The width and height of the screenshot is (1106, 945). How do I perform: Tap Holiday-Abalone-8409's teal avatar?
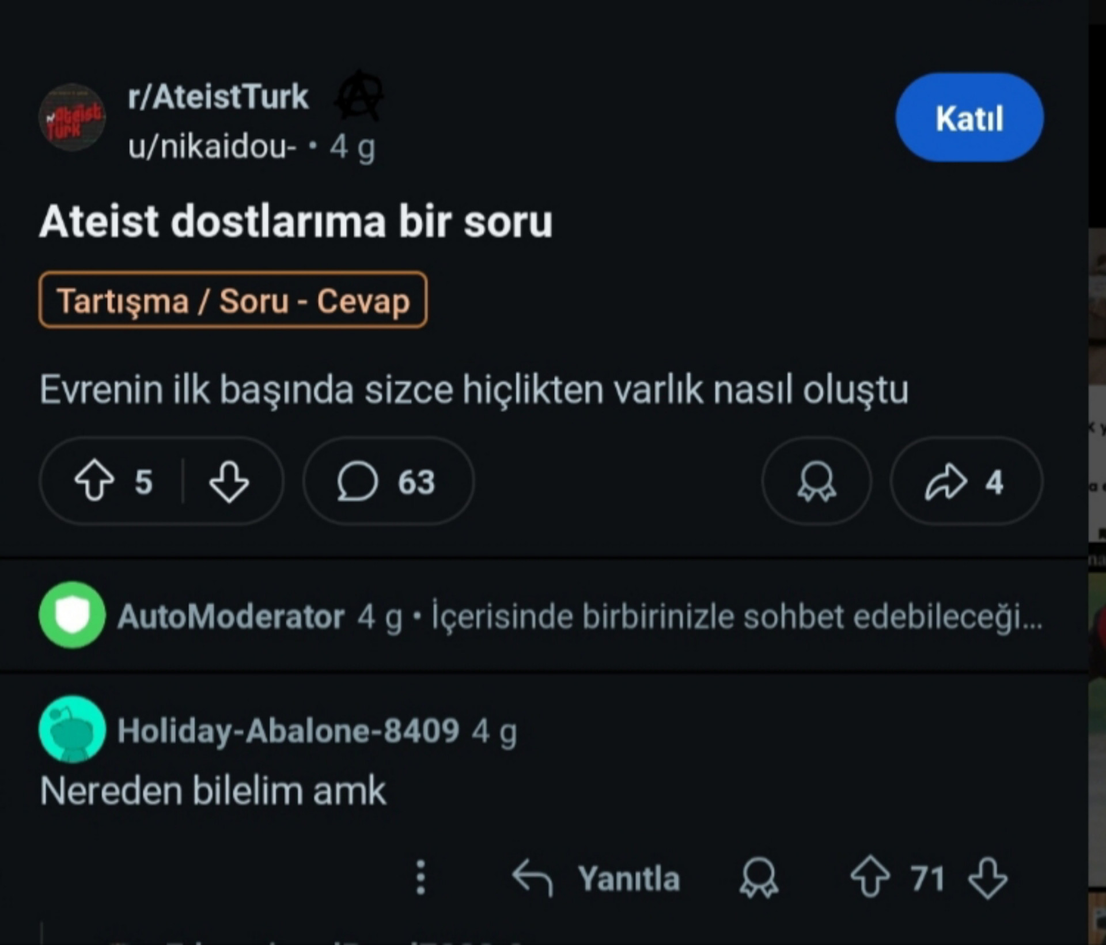tap(72, 729)
